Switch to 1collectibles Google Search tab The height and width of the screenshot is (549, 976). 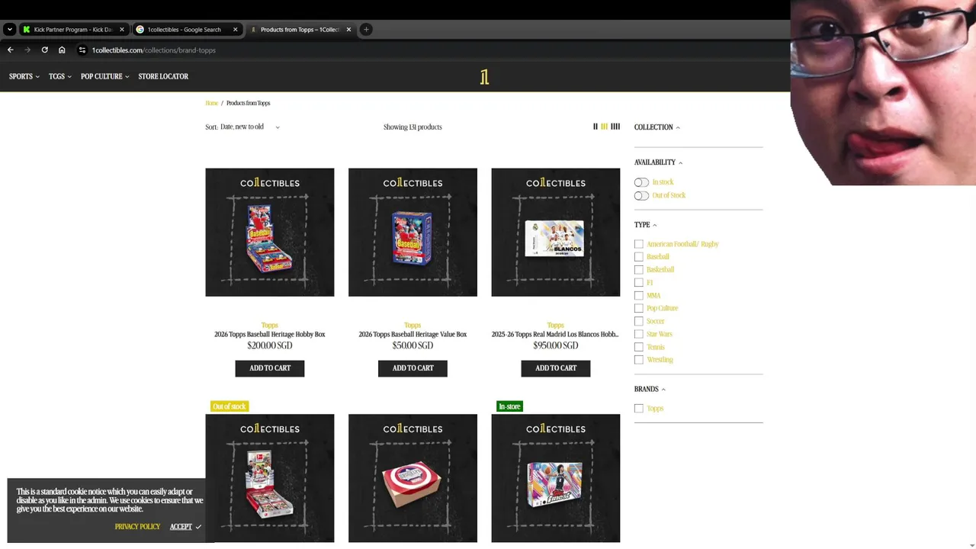[x=183, y=30]
